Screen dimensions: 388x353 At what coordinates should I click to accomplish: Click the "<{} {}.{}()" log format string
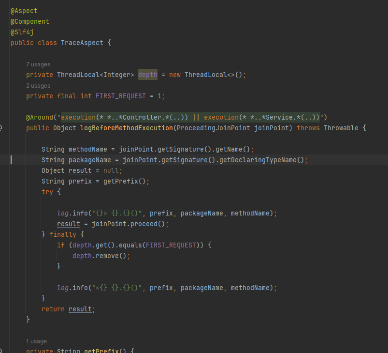tap(117, 288)
